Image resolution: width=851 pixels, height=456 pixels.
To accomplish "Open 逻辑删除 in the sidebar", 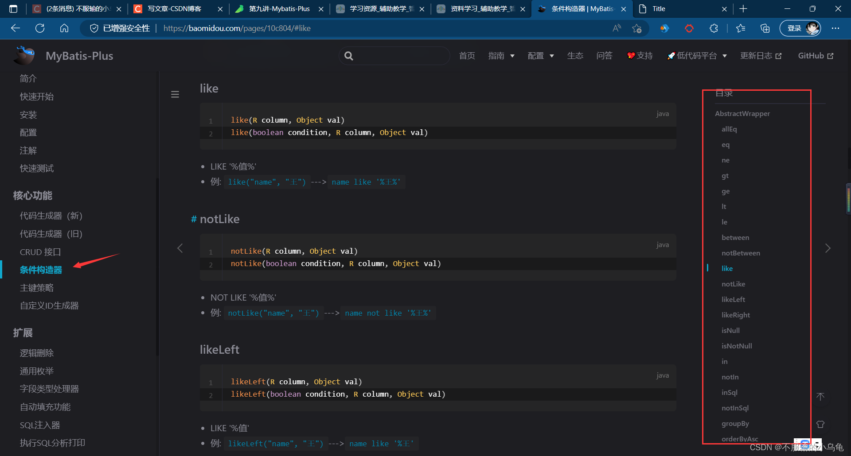I will click(x=37, y=353).
